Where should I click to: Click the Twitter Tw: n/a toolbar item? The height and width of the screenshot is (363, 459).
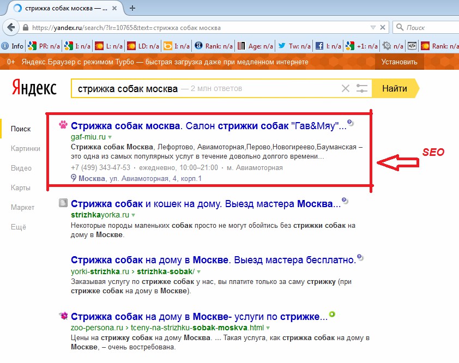click(294, 46)
